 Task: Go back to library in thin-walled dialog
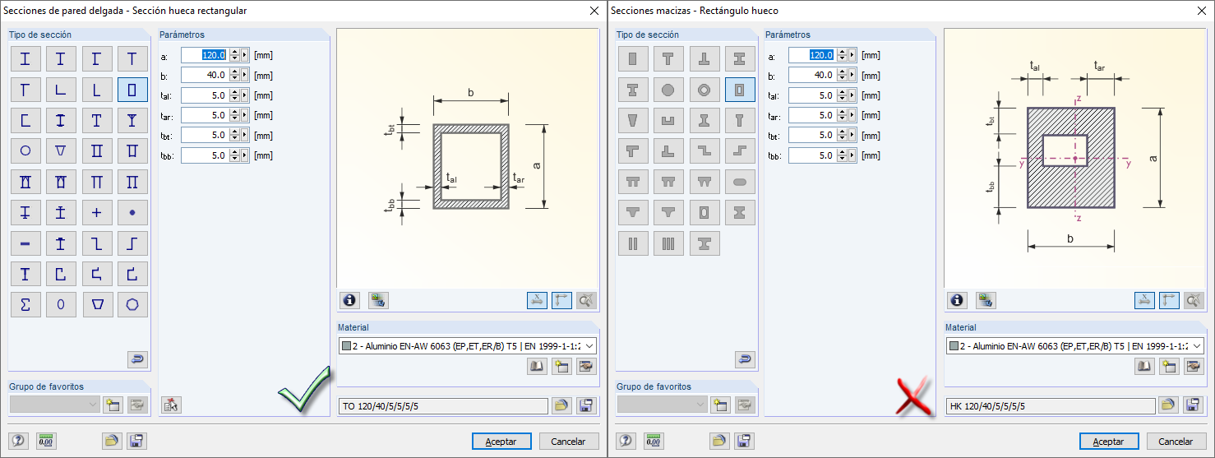[137, 359]
